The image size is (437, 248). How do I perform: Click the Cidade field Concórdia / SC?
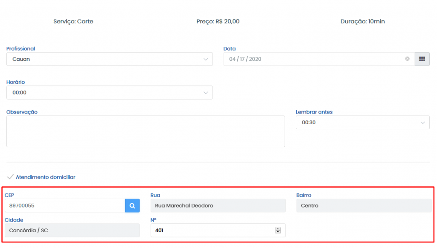click(x=72, y=231)
